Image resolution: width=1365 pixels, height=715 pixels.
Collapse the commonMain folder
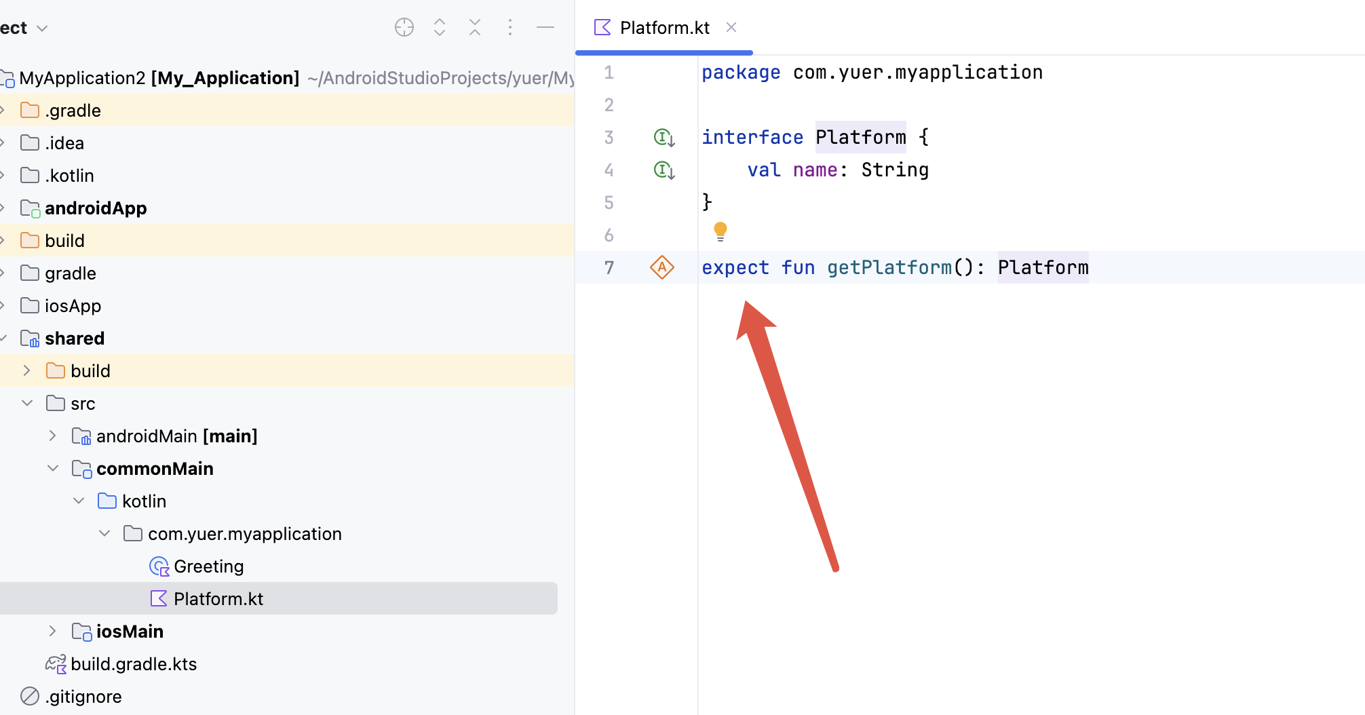(x=53, y=468)
